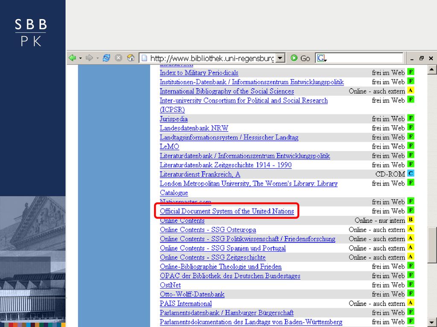Open Literaturdatenbank Zeitgeschichte 1914 - 1990
The height and width of the screenshot is (327, 437).
226,165
